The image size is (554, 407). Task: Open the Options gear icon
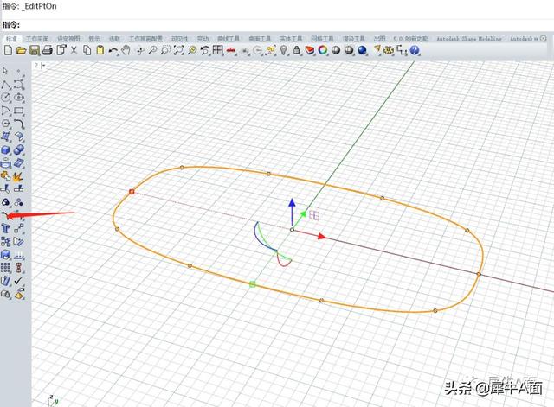coord(389,51)
